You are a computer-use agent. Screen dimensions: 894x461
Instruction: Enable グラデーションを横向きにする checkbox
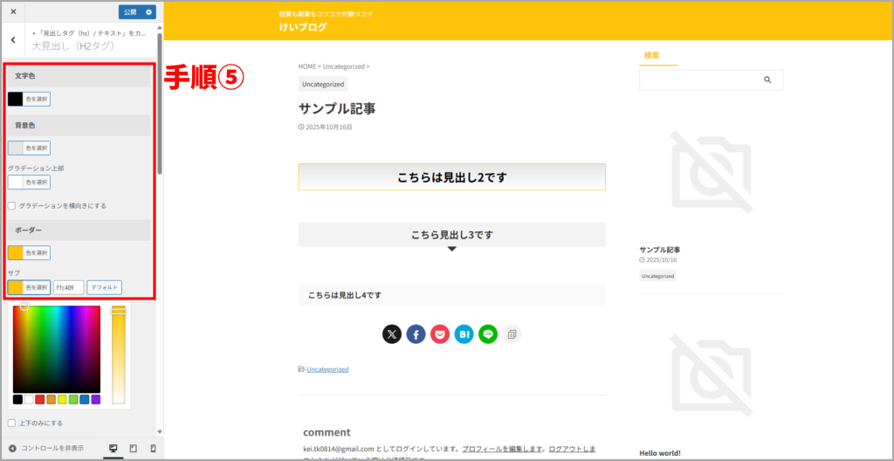(12, 206)
